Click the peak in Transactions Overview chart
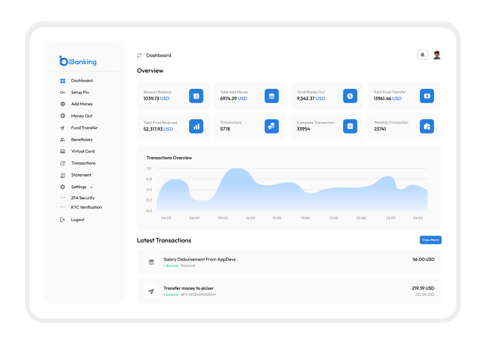The height and width of the screenshot is (346, 486). coord(237,169)
